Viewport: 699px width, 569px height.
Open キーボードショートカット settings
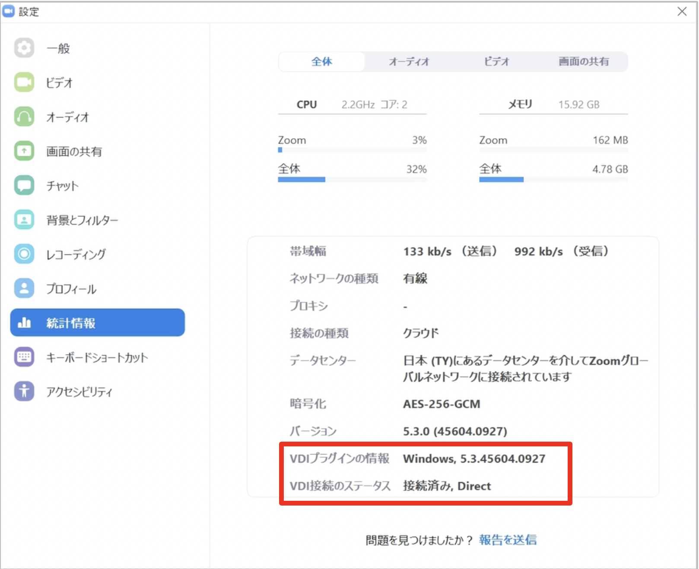point(97,357)
